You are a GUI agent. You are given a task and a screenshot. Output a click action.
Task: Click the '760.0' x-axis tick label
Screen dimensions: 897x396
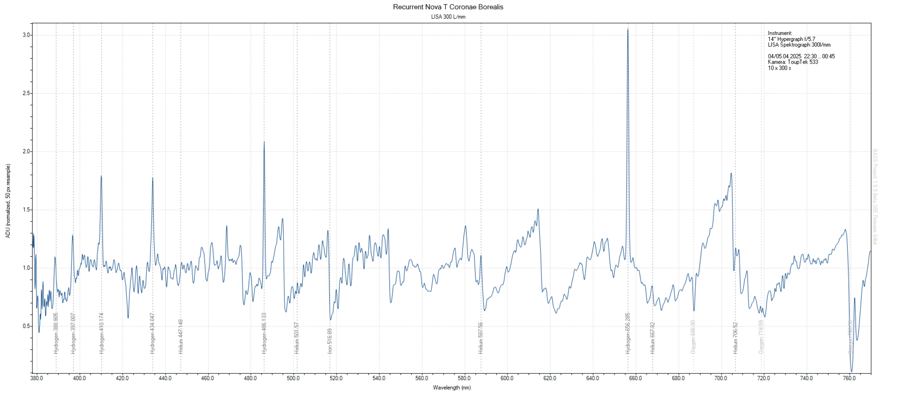click(x=849, y=378)
